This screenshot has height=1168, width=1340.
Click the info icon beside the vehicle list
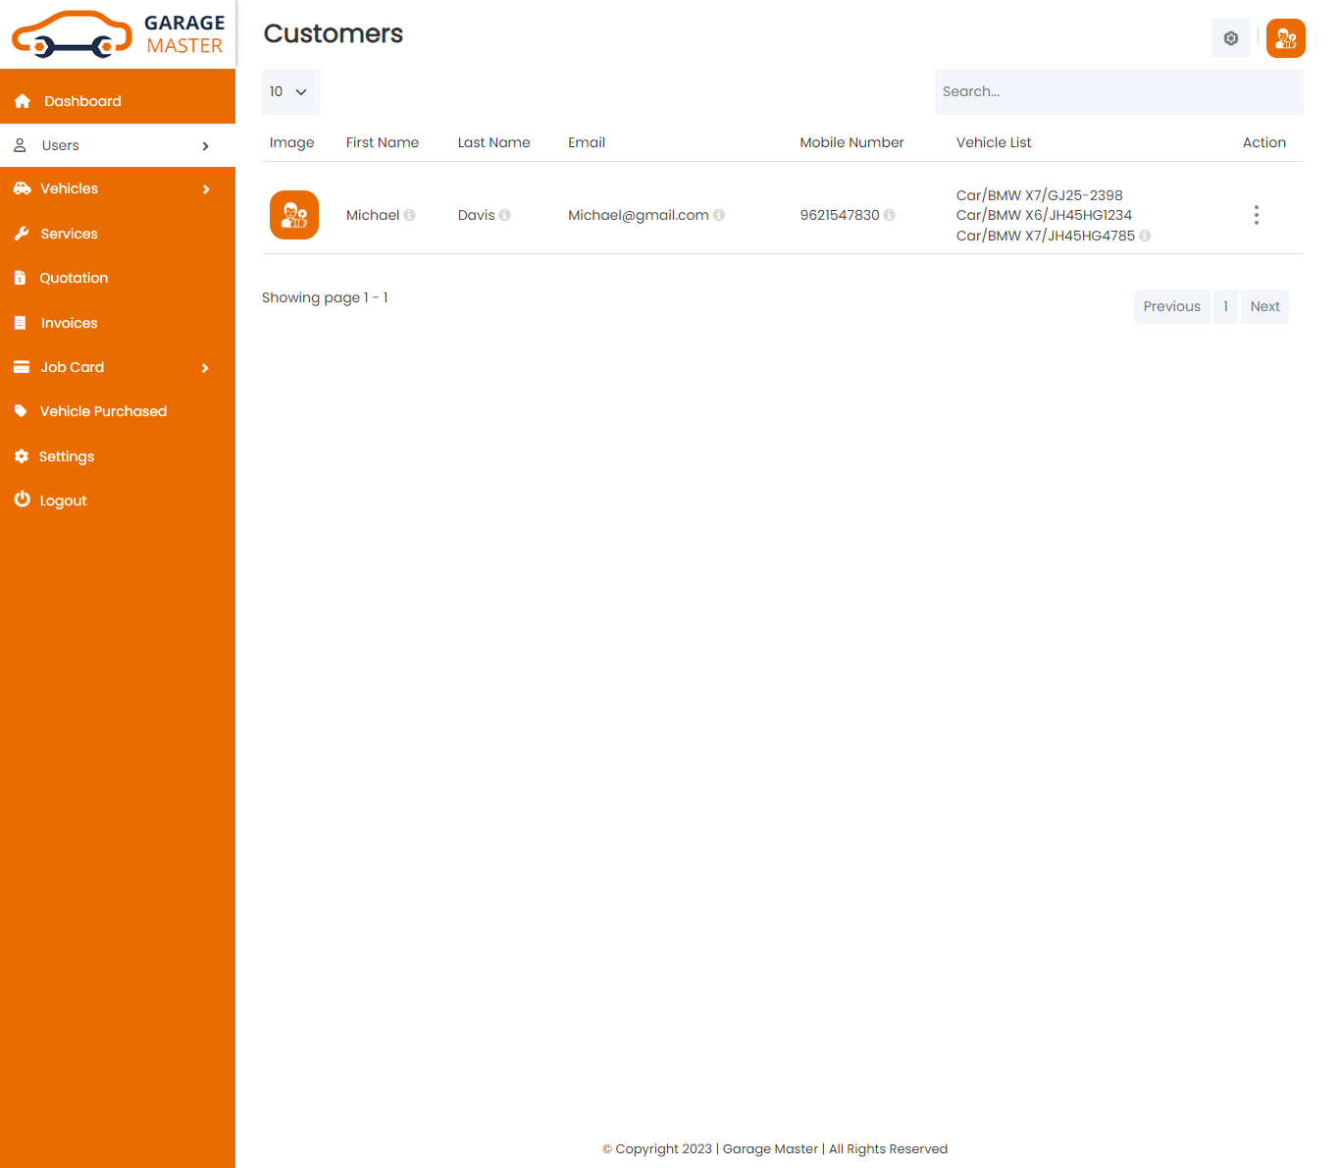coord(1145,236)
